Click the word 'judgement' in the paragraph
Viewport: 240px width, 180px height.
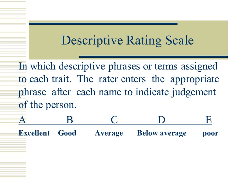click(194, 92)
